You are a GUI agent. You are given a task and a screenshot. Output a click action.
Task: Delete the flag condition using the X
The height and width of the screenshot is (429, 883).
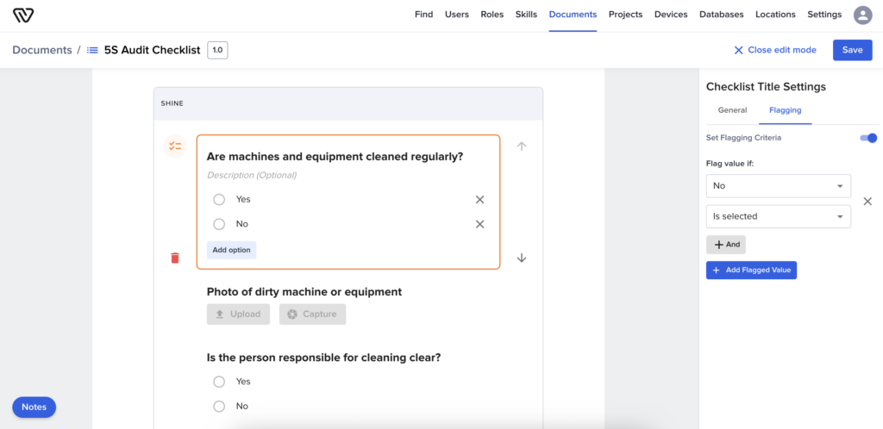point(867,201)
